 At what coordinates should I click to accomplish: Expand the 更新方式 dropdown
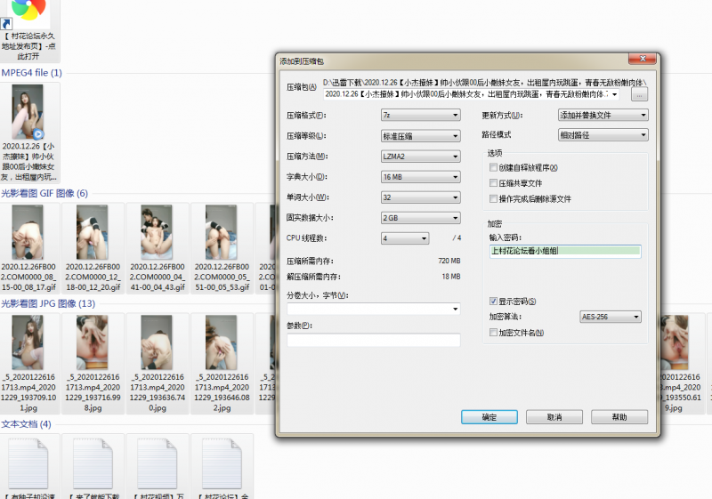click(602, 116)
